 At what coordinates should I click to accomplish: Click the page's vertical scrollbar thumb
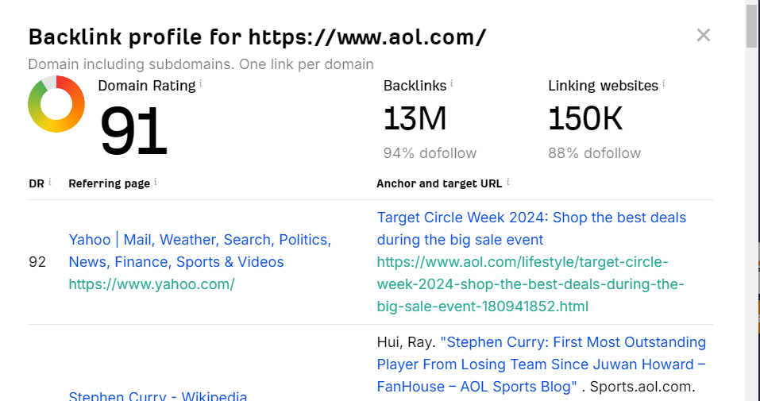pos(752,25)
